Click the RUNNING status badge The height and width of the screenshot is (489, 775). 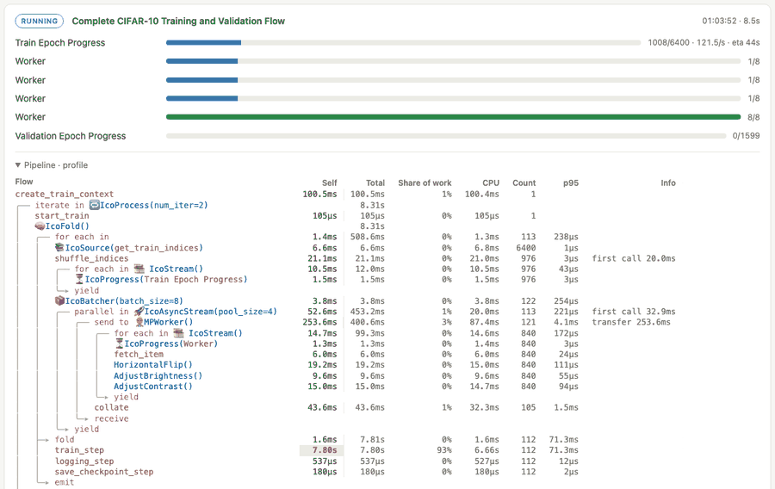(x=40, y=22)
